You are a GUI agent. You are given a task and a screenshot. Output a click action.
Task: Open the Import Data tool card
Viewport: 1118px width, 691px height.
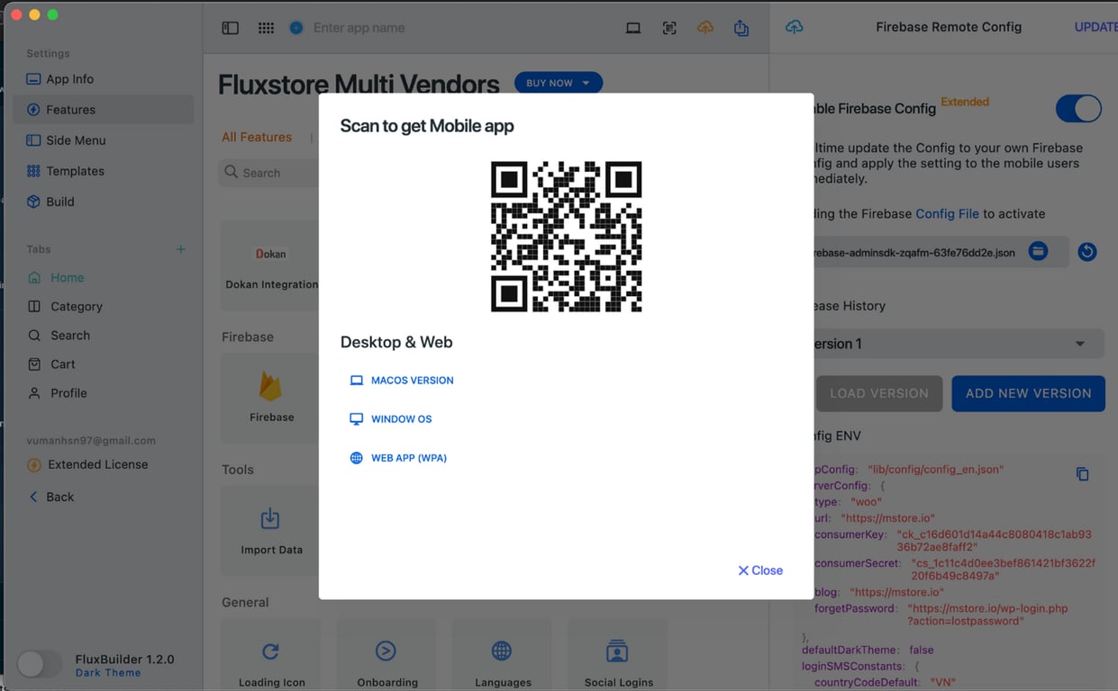[x=271, y=531]
